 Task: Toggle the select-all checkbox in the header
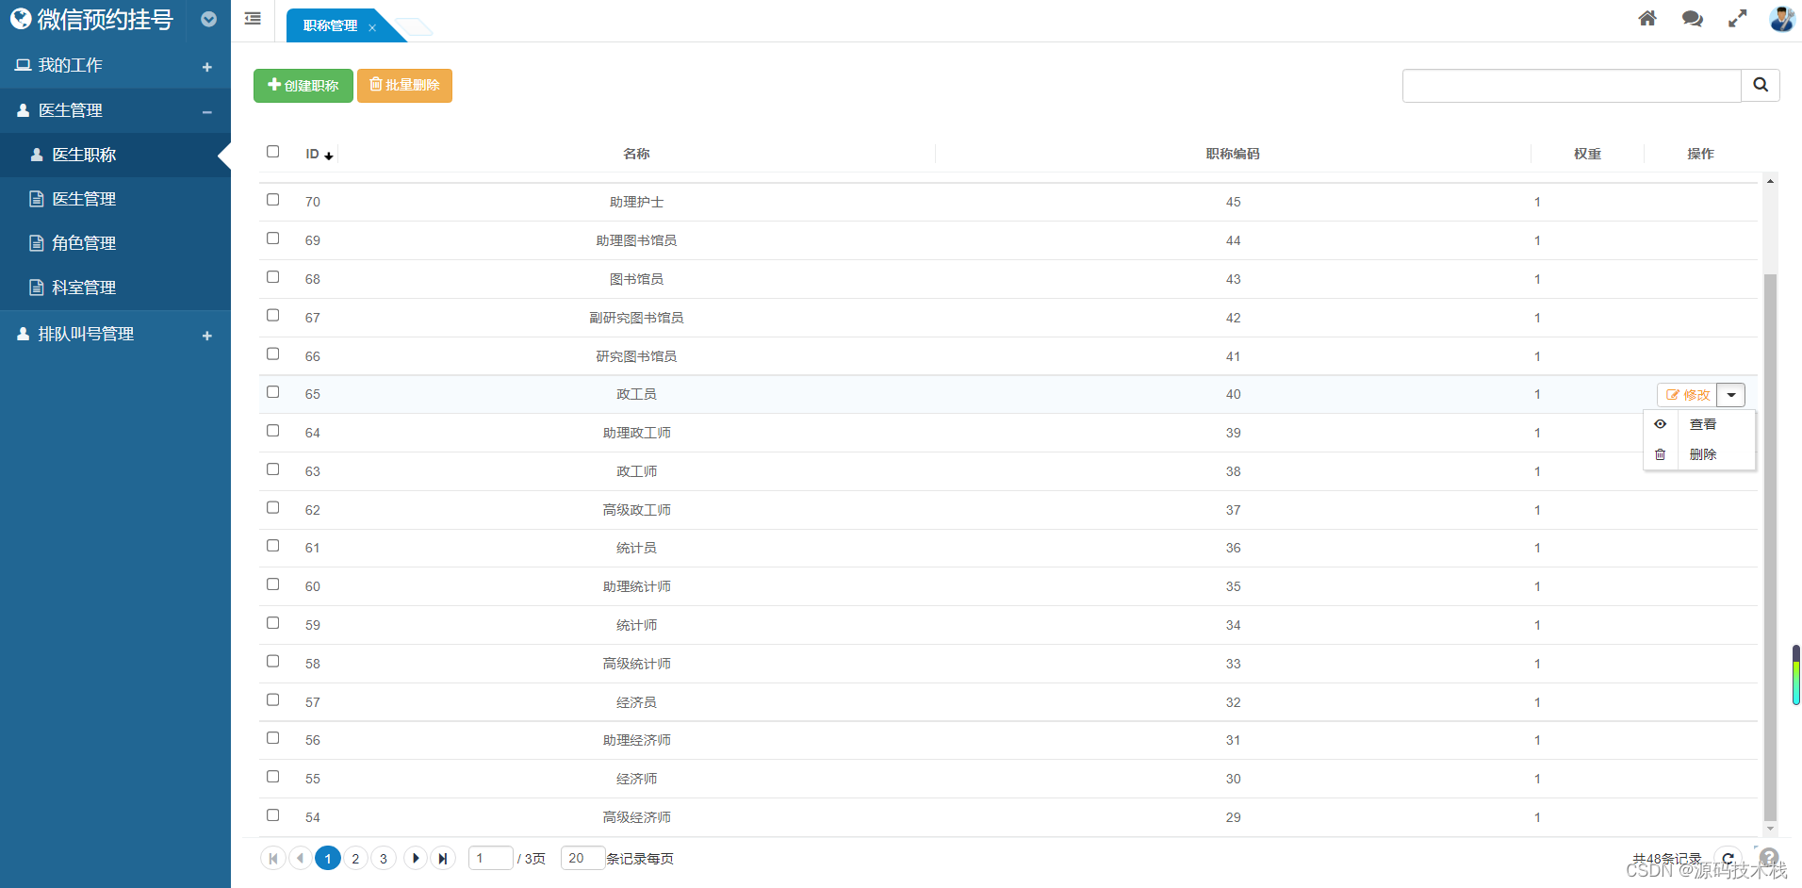pos(273,152)
